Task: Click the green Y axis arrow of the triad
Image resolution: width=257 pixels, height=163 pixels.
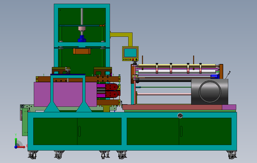Action: [x=16, y=141]
